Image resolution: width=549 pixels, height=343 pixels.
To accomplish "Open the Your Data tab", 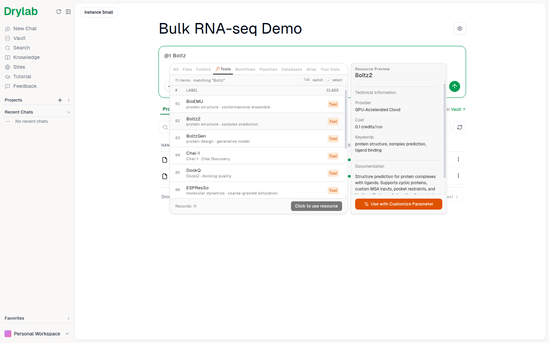I will pyautogui.click(x=330, y=69).
